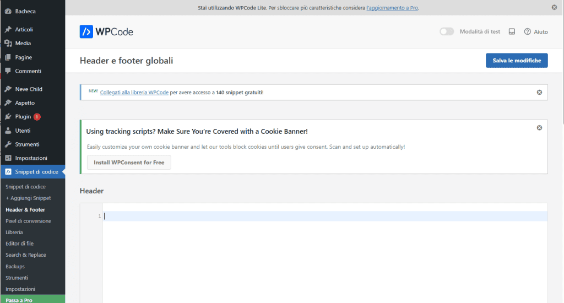Click the Commenti speech bubble icon

pyautogui.click(x=8, y=71)
